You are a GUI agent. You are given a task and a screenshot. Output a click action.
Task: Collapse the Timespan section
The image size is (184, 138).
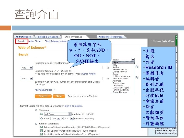pyautogui.click(x=36, y=110)
